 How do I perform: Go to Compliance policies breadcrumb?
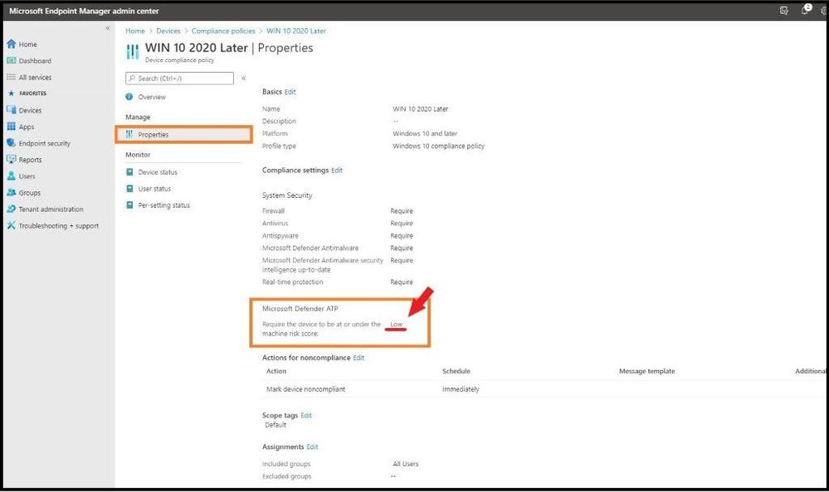click(x=223, y=31)
